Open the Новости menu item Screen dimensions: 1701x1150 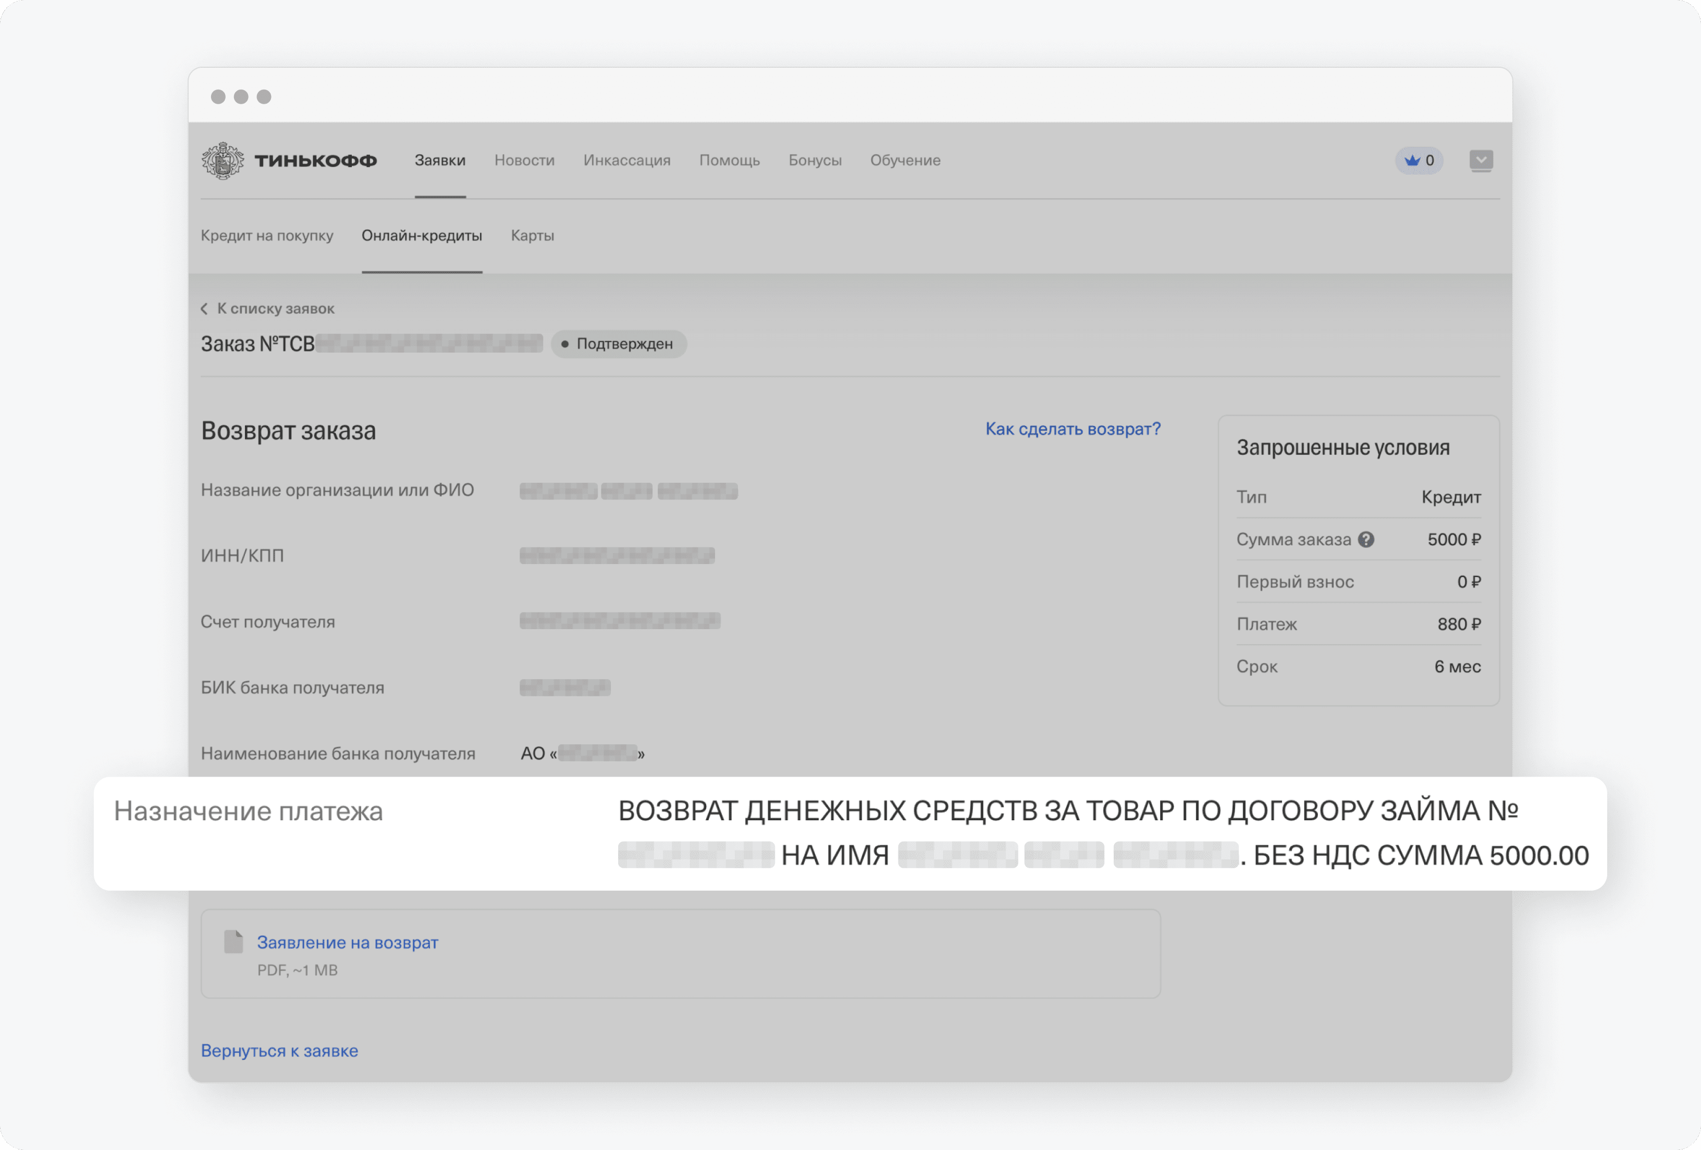(524, 160)
